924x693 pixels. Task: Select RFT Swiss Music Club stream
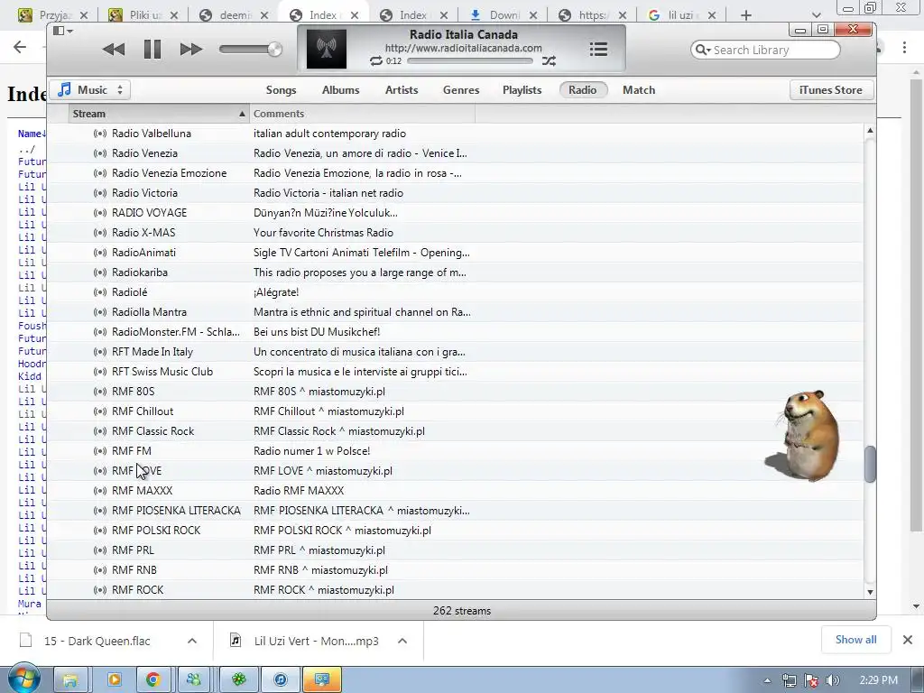(x=455, y=372)
